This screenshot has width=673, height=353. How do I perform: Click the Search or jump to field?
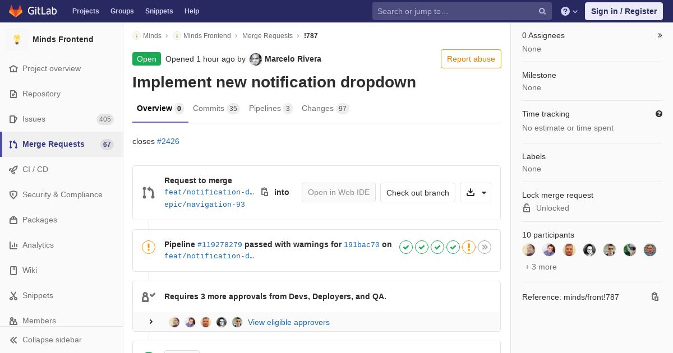tap(462, 11)
